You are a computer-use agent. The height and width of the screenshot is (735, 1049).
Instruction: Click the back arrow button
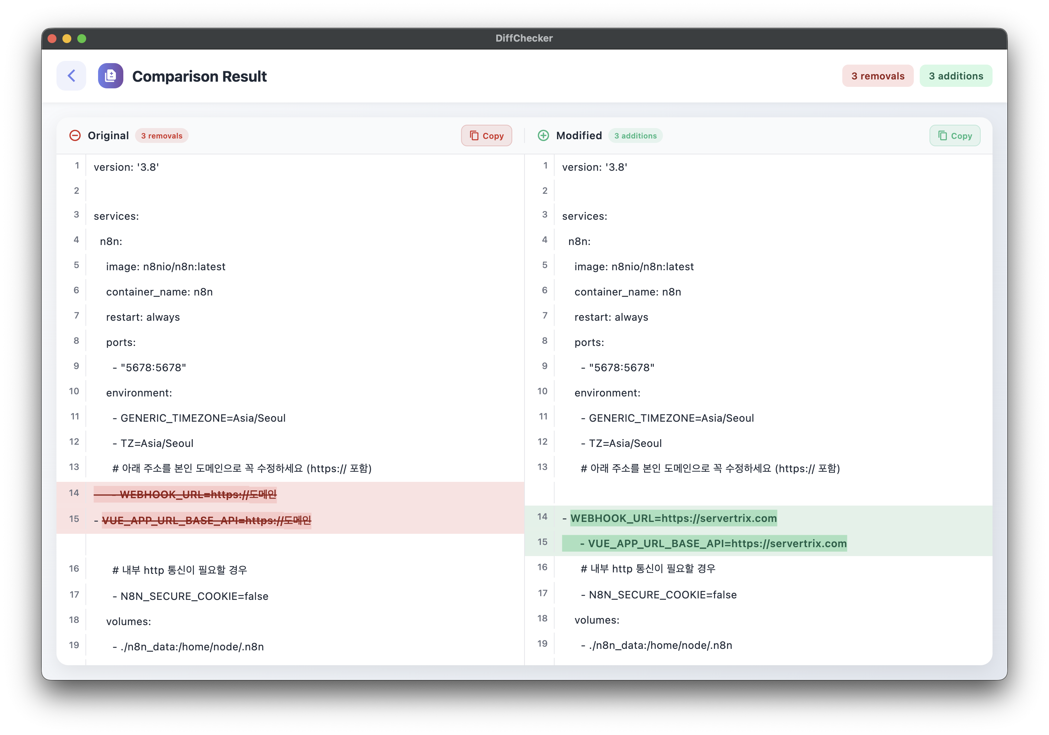[x=71, y=76]
